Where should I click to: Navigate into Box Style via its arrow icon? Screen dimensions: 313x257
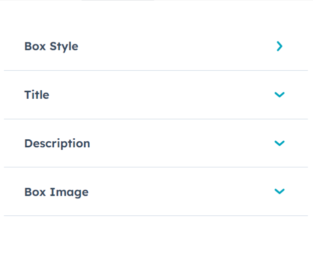[x=279, y=47]
